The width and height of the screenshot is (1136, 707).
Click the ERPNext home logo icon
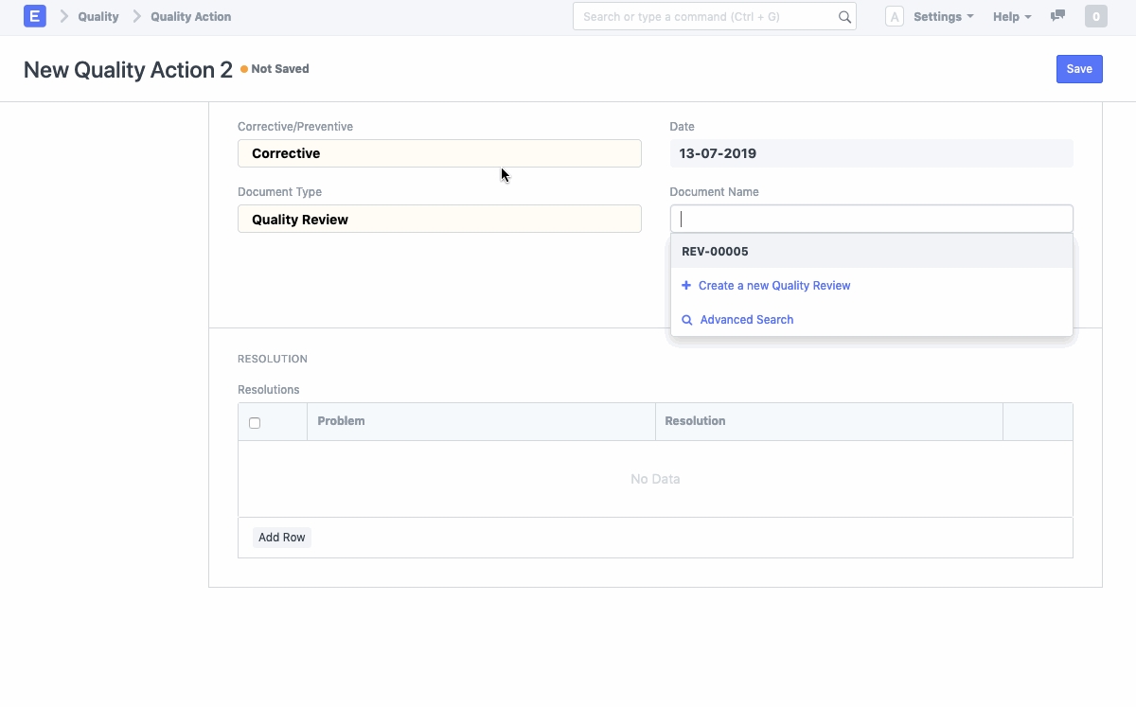(x=34, y=16)
